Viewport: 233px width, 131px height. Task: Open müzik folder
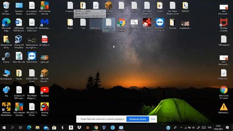160,7
